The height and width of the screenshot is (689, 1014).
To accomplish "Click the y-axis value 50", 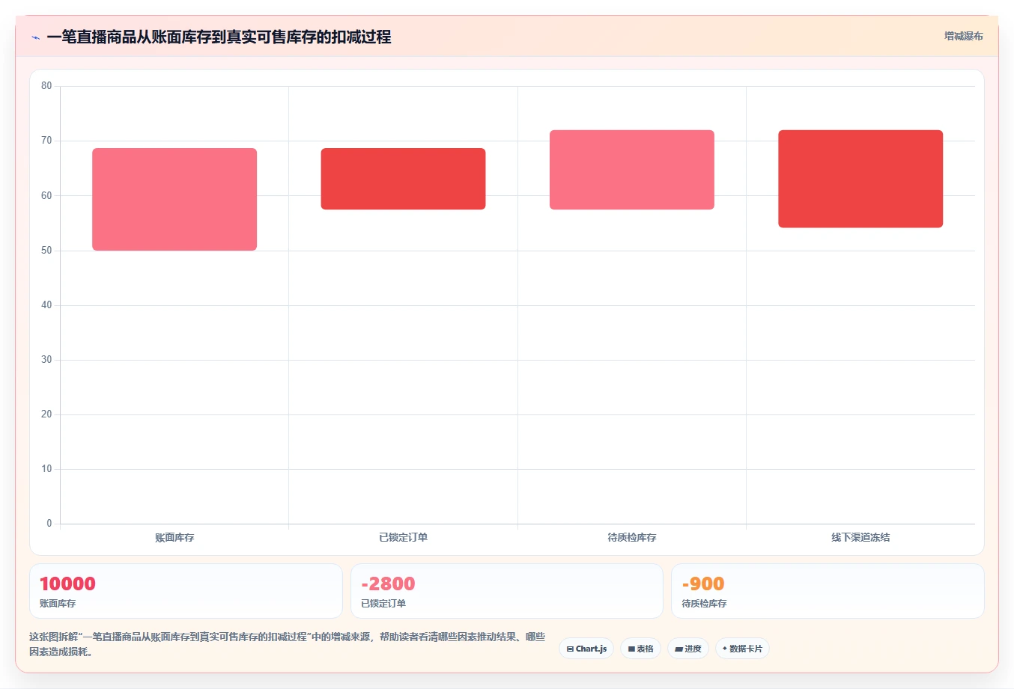I will tap(46, 251).
